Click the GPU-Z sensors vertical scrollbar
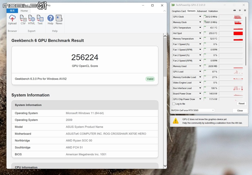 (246, 41)
